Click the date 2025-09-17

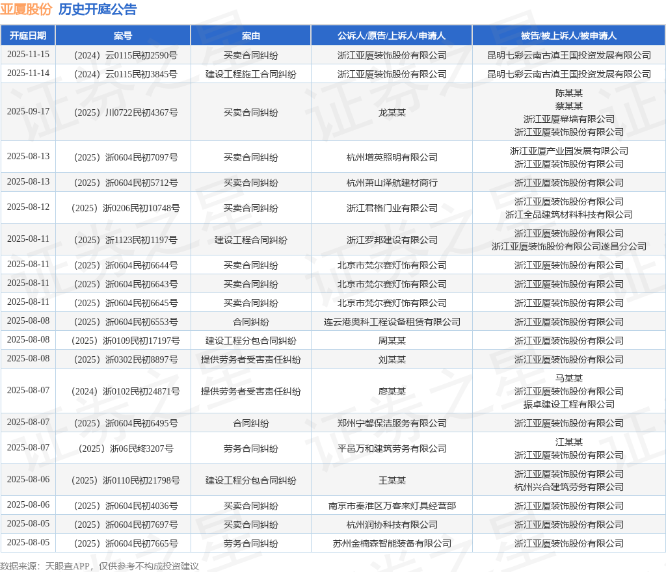coord(28,111)
